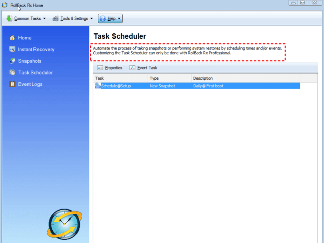Click the Event Task button label

(x=147, y=68)
